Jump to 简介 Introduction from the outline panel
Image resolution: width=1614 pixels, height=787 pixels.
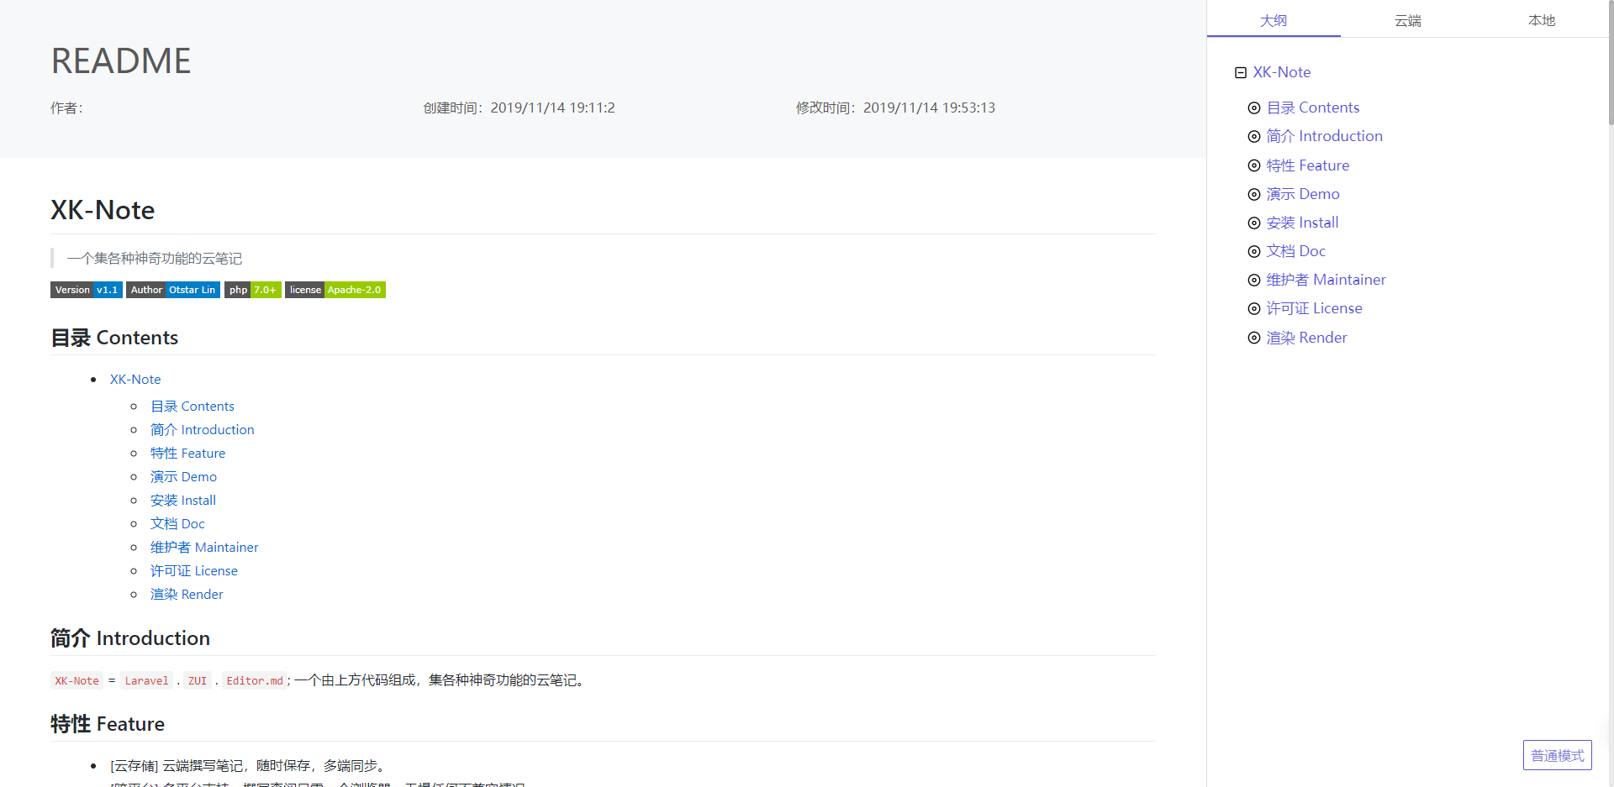(1324, 136)
